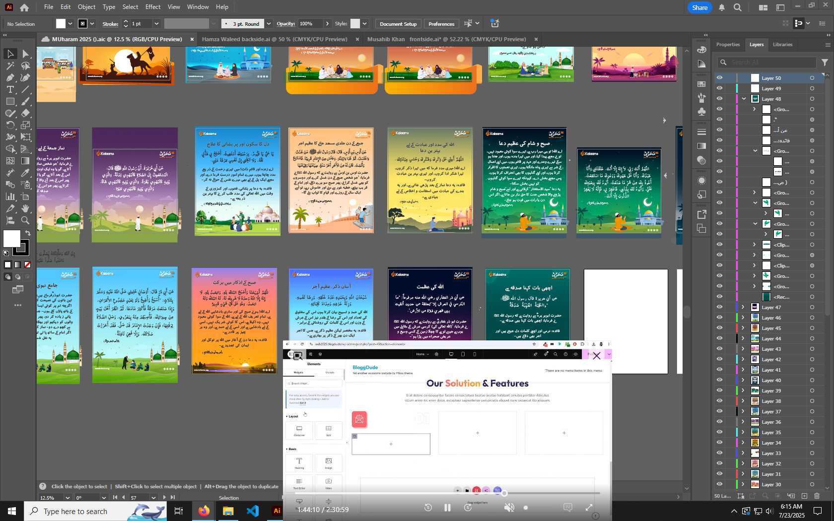The image size is (834, 521).
Task: Open the 3 pt. Round brush dropdown
Action: tap(269, 24)
